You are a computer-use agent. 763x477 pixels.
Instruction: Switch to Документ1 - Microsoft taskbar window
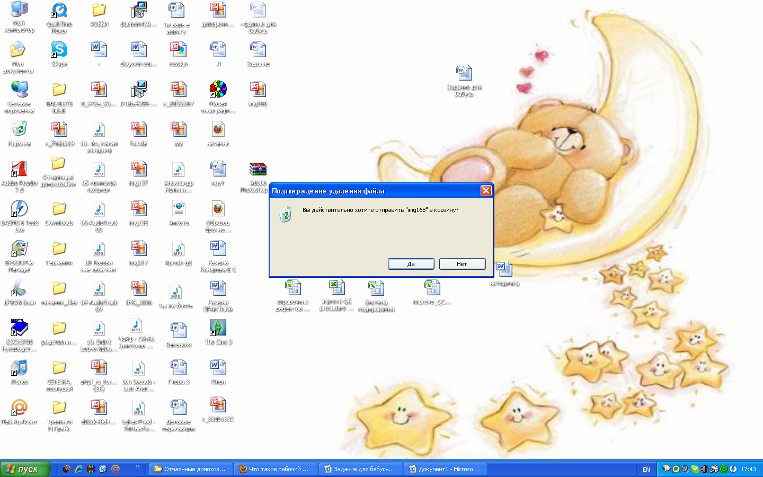coord(445,469)
